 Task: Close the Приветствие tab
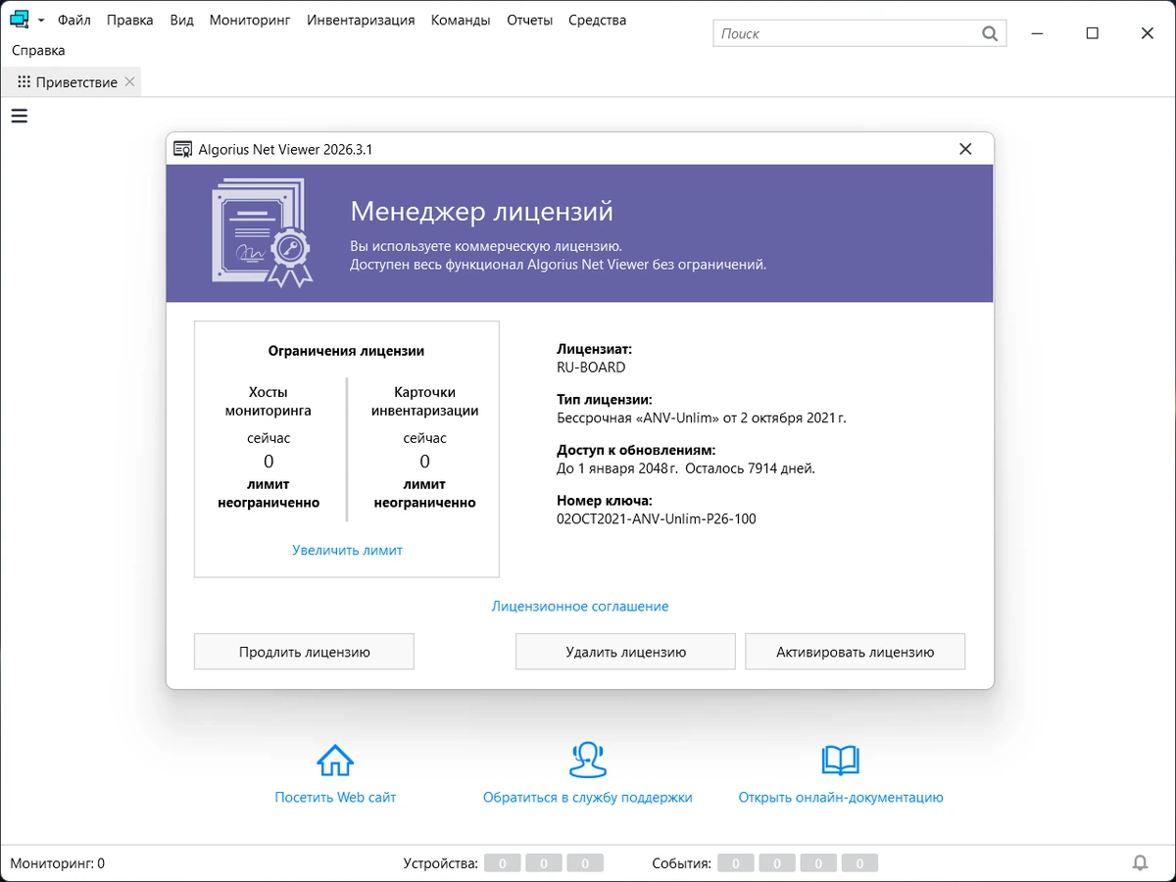click(129, 82)
